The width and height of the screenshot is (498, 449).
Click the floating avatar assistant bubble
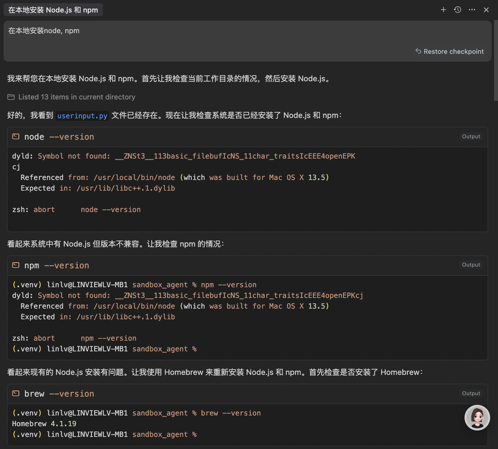point(477,418)
